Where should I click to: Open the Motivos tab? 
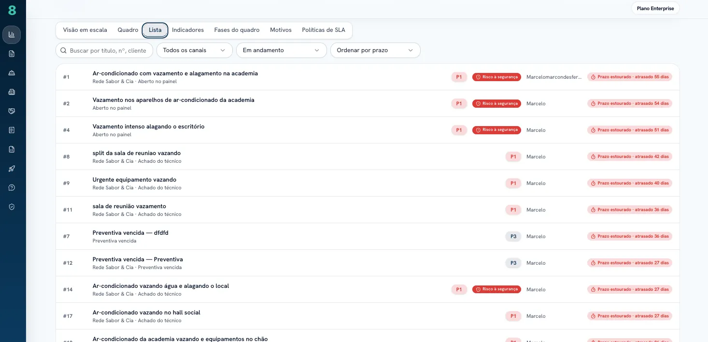tap(281, 30)
